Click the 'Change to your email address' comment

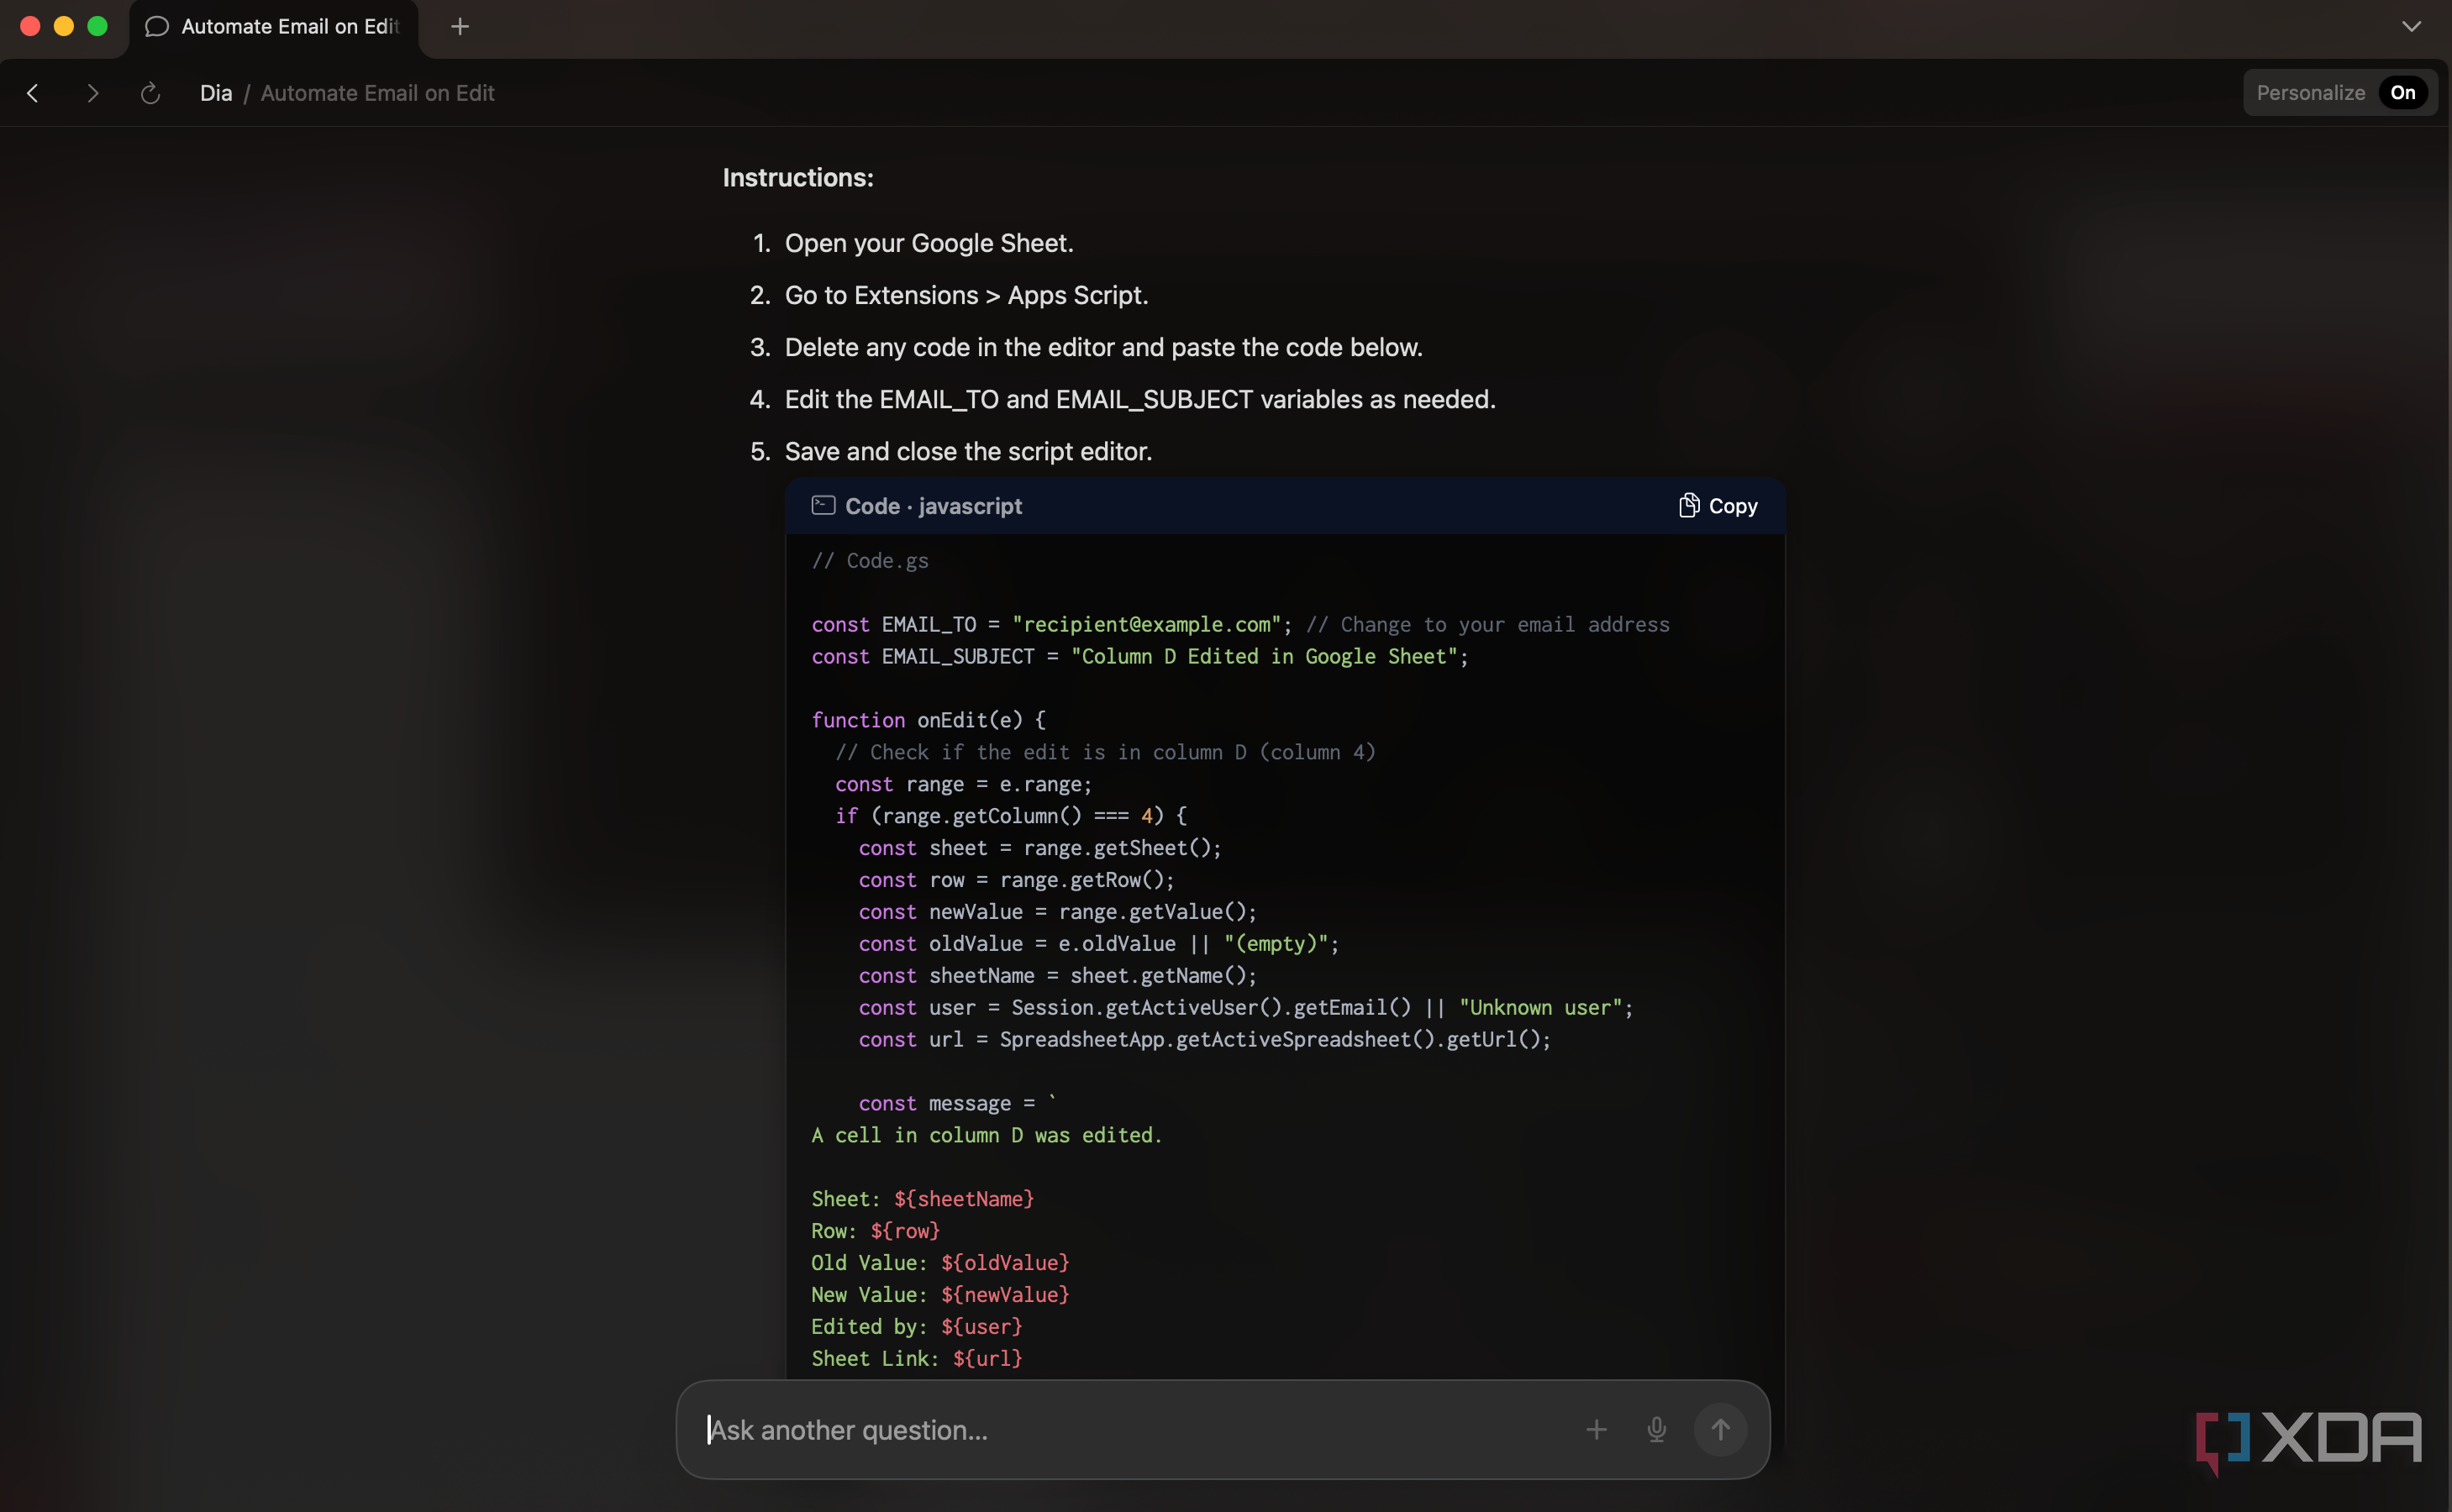tap(1487, 624)
